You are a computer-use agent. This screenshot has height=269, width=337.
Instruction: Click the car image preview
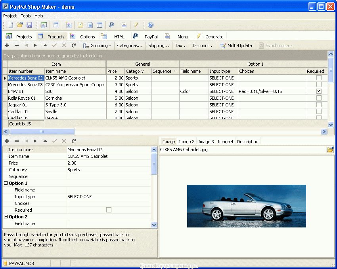click(247, 206)
